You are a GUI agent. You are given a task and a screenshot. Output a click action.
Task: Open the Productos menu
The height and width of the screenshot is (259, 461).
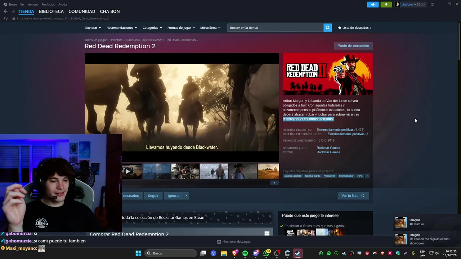pos(48,4)
